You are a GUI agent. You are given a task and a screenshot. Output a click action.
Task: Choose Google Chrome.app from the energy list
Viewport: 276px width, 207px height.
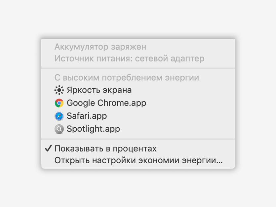point(106,103)
